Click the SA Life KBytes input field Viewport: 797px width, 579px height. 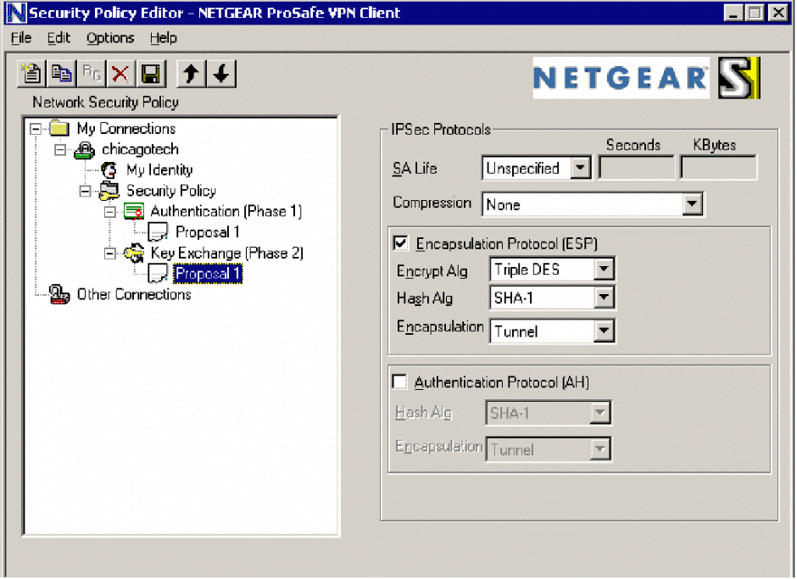pyautogui.click(x=718, y=167)
